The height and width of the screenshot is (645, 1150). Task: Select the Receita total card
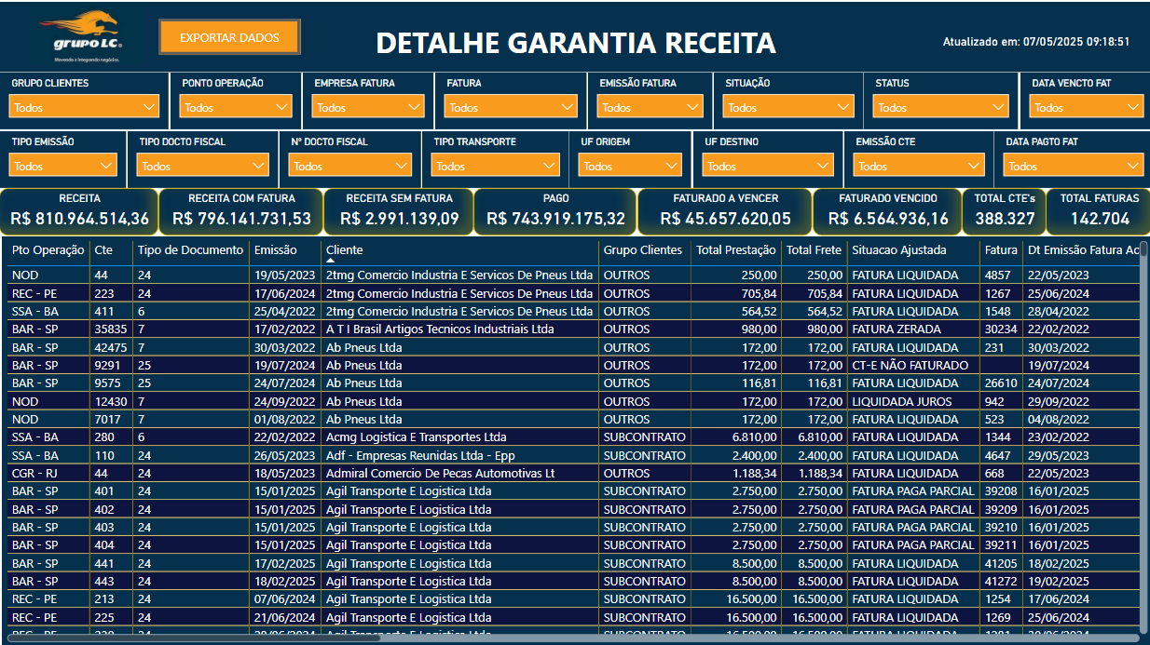[x=79, y=211]
